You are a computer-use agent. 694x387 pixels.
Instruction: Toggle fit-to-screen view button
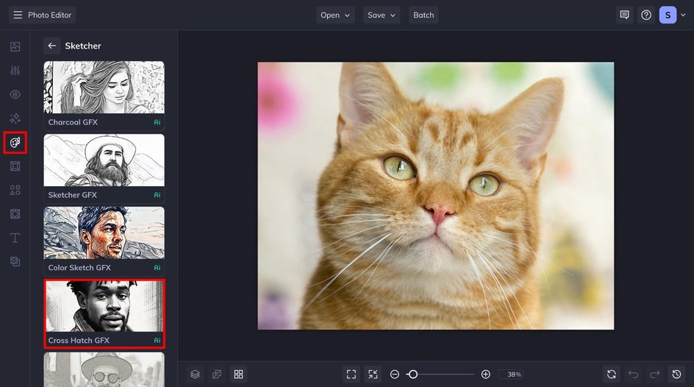click(x=351, y=374)
